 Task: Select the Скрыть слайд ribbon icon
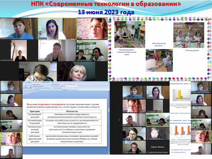[31, 86]
